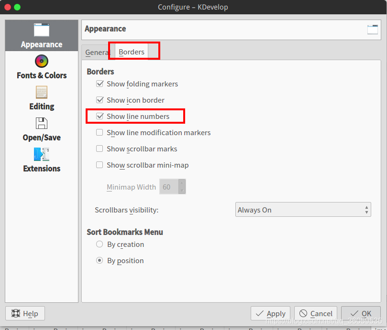Click the Scrollbars visibility label

(127, 210)
